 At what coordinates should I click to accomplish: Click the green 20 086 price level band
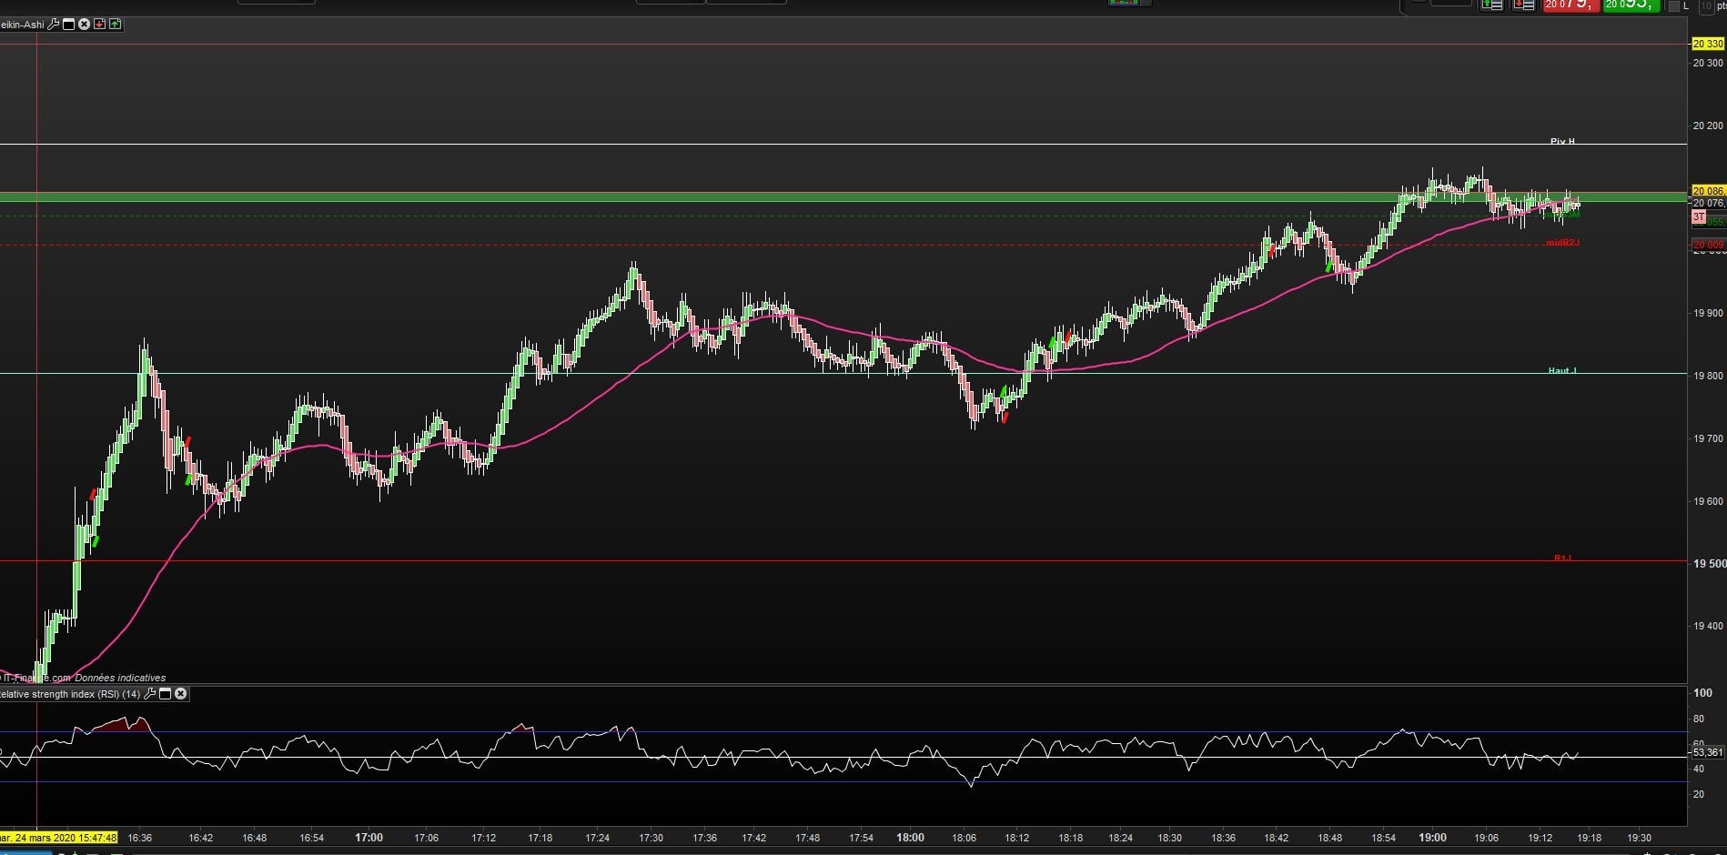click(x=843, y=196)
